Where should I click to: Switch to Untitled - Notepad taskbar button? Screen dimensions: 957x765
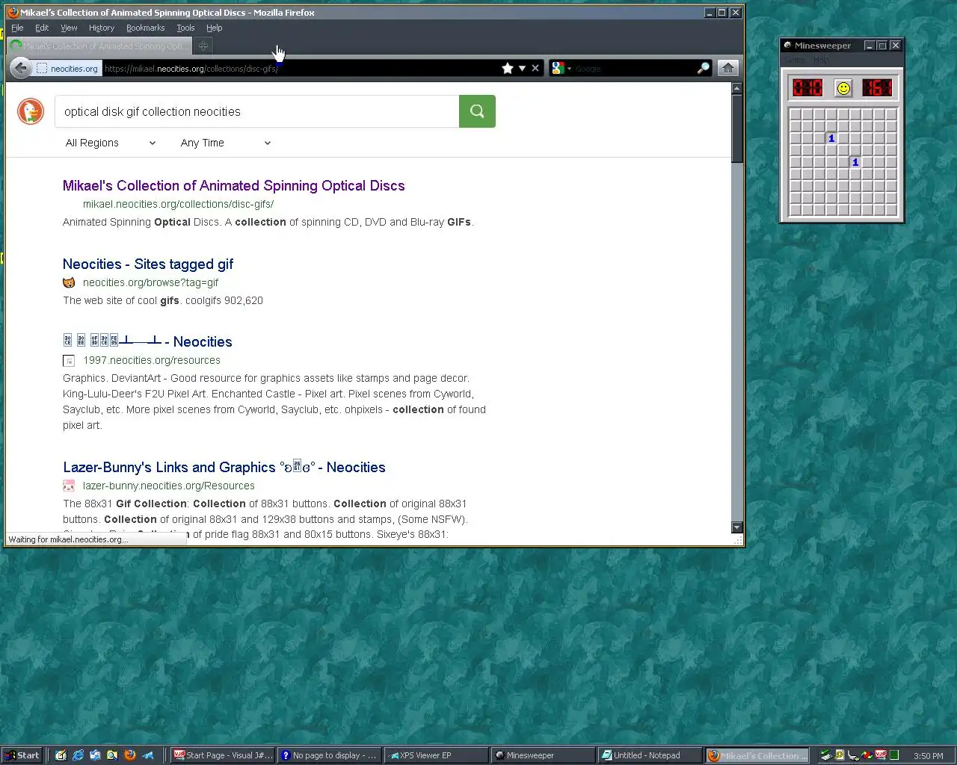pos(650,755)
